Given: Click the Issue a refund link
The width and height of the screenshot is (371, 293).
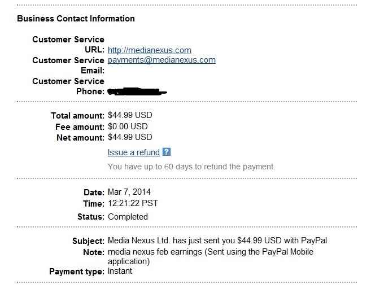Looking at the screenshot, I should pos(134,152).
